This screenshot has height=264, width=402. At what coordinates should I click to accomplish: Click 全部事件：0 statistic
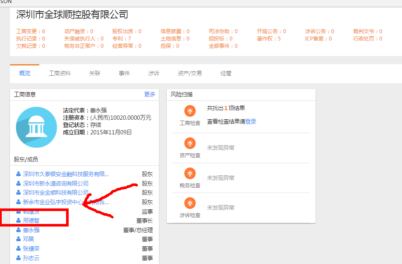[x=223, y=46]
